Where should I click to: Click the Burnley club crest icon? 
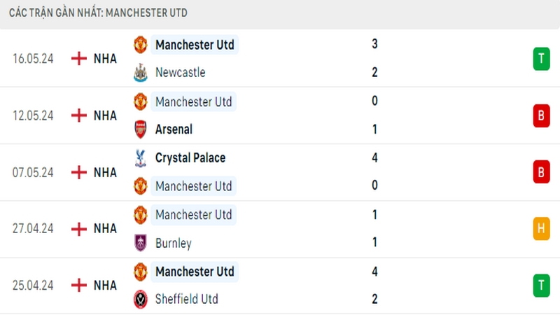tap(140, 243)
